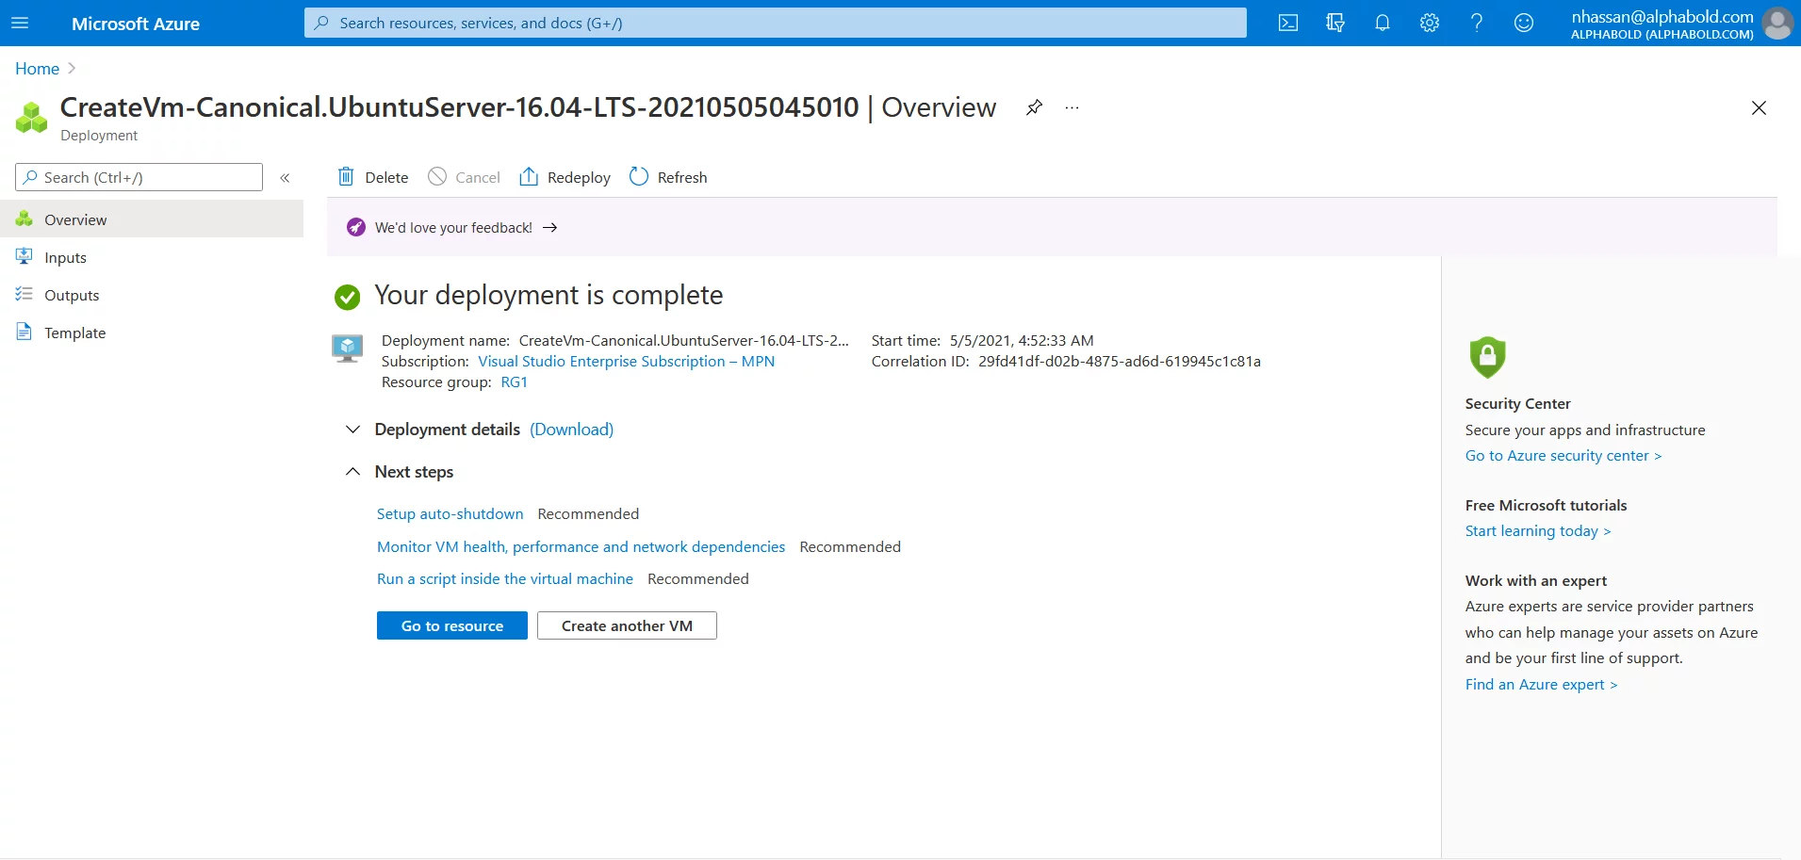Pin the deployment to dashboard

(x=1034, y=107)
